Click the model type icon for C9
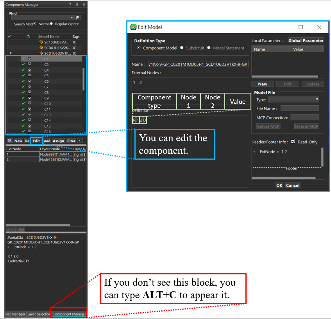Screen dimensions: 331x319 [x=30, y=98]
